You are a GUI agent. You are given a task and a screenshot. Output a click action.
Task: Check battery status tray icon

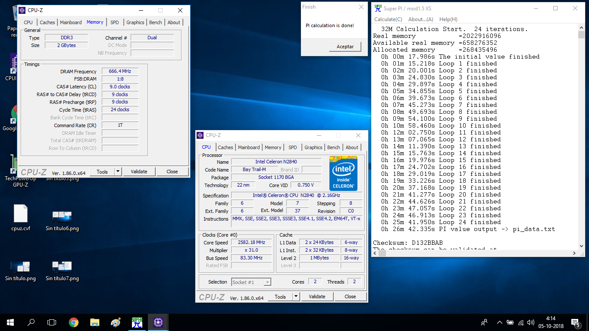[510, 322]
